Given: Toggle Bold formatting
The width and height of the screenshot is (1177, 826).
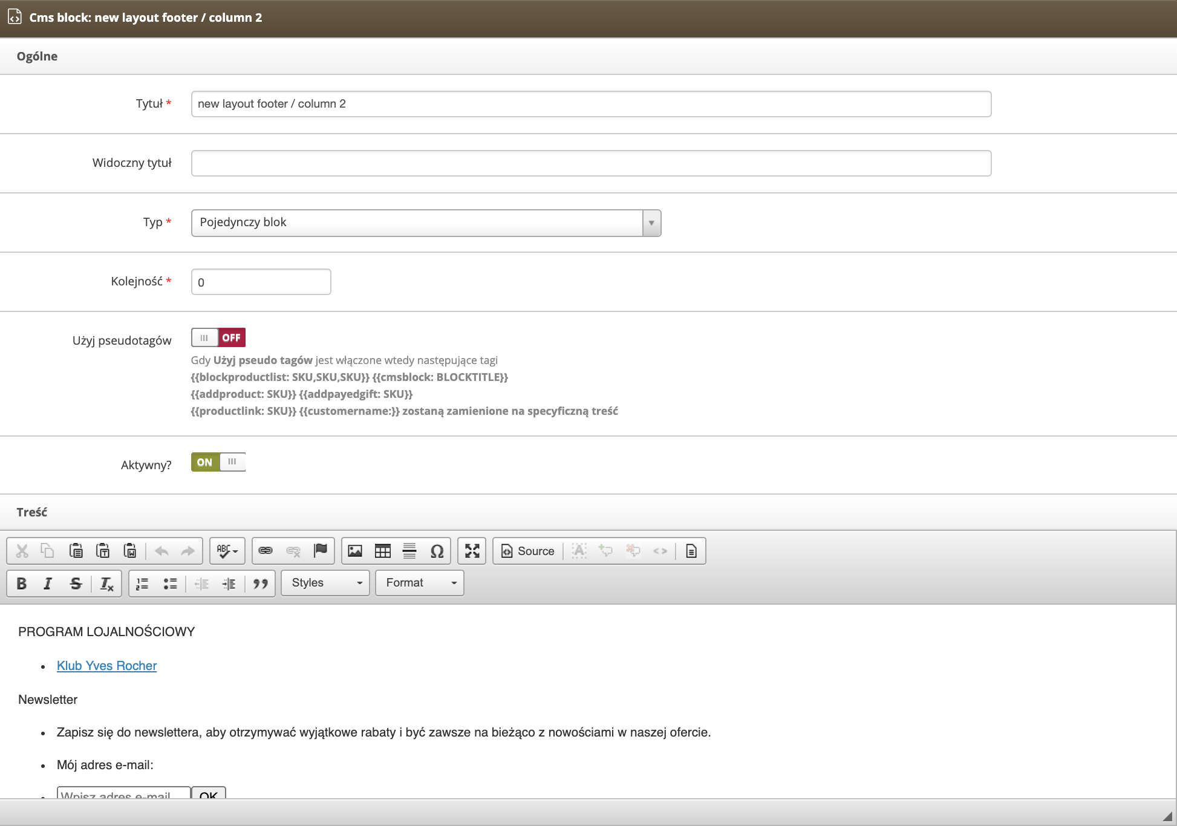Looking at the screenshot, I should click(x=22, y=584).
